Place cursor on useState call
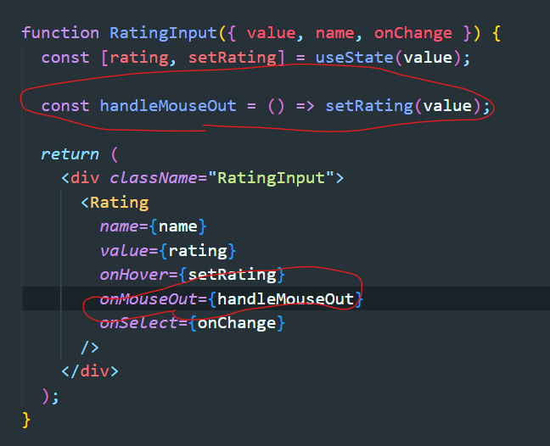The image size is (550, 446). 354,58
